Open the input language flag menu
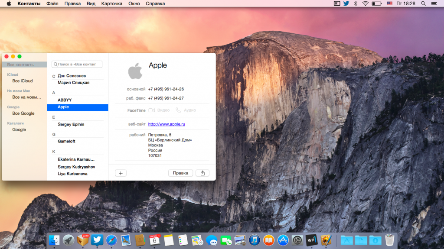The image size is (444, 249). click(x=389, y=3)
